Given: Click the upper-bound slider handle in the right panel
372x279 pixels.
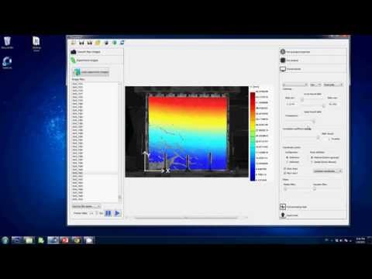Looking at the screenshot, I should click(323, 106).
